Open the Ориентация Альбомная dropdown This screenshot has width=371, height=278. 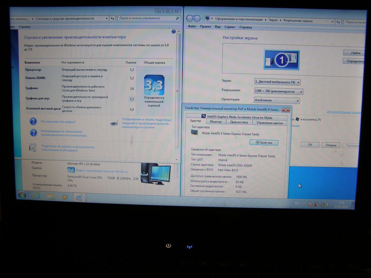click(x=277, y=100)
